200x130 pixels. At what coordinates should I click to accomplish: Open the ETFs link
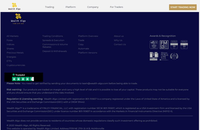[x=9, y=61]
